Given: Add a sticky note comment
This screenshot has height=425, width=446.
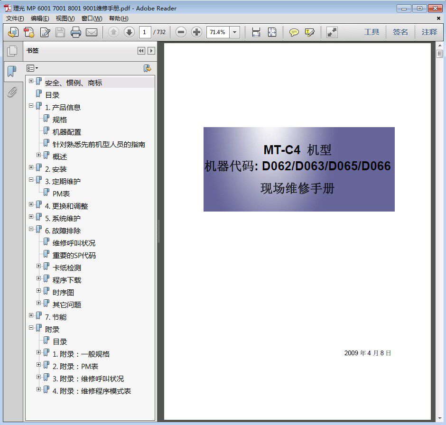Looking at the screenshot, I should [x=294, y=32].
